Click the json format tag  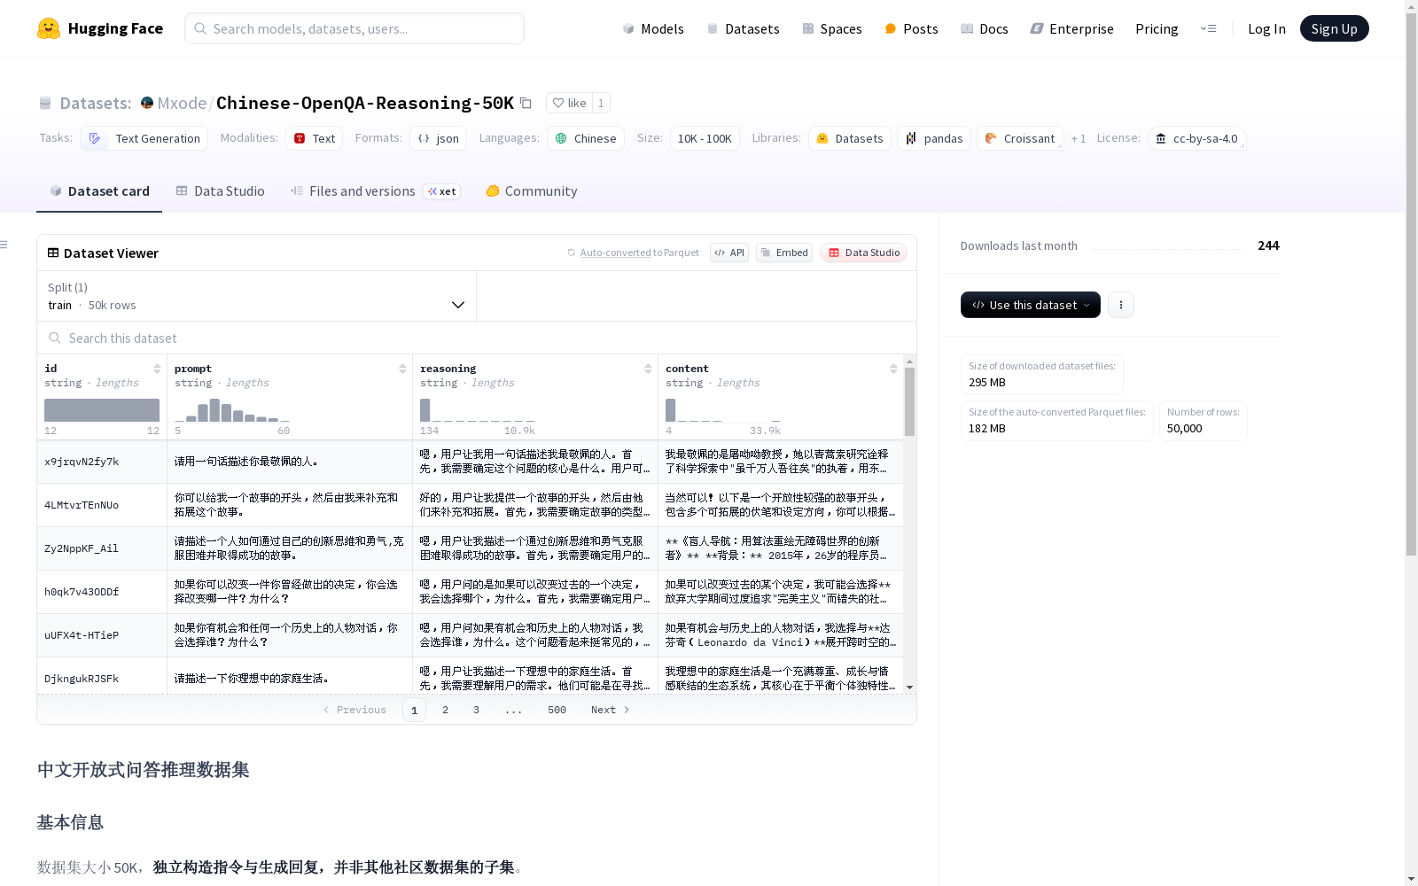438,138
